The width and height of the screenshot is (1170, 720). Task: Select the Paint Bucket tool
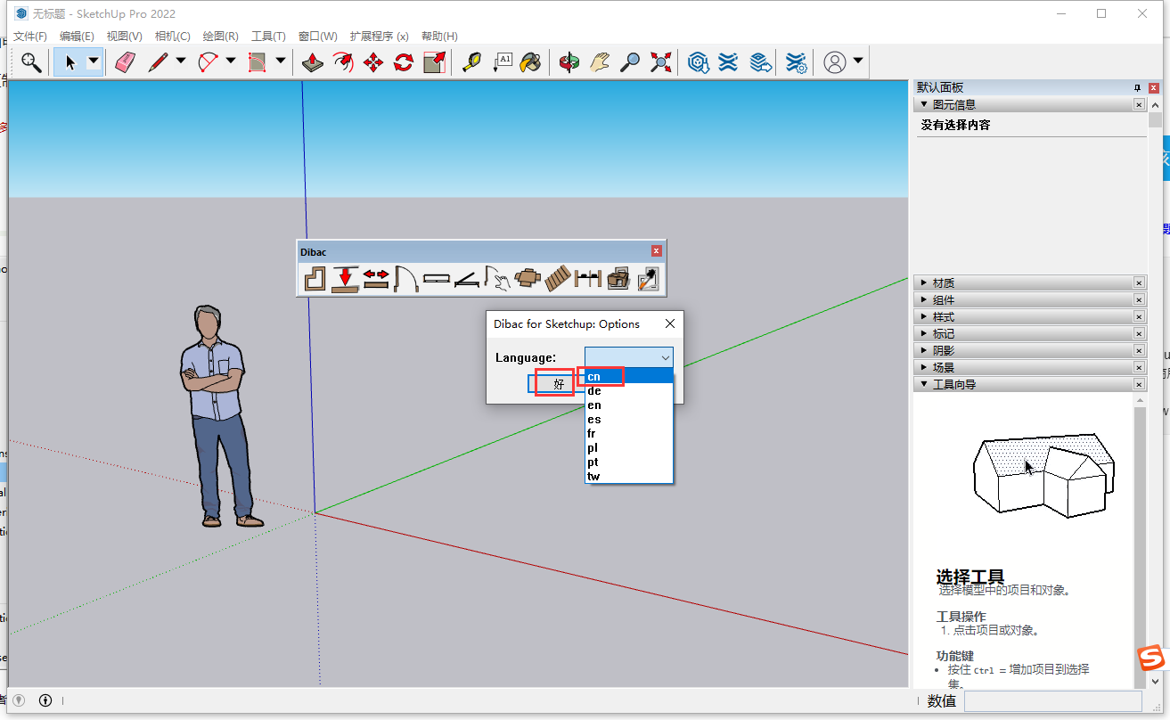(530, 62)
